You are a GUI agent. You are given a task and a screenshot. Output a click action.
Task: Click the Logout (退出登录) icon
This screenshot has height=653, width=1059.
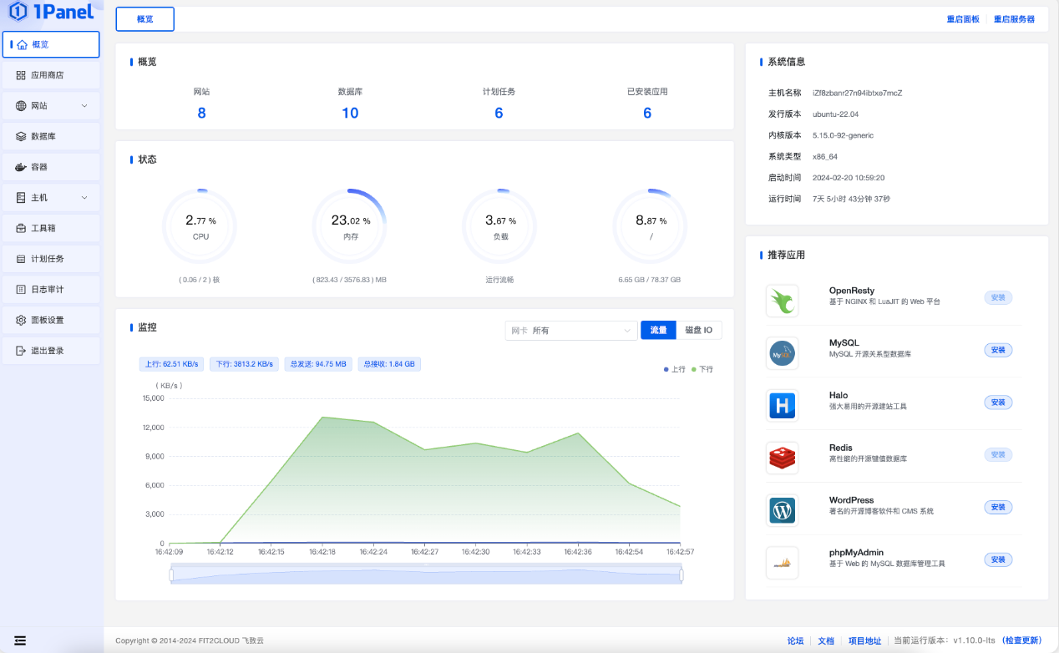pos(22,351)
